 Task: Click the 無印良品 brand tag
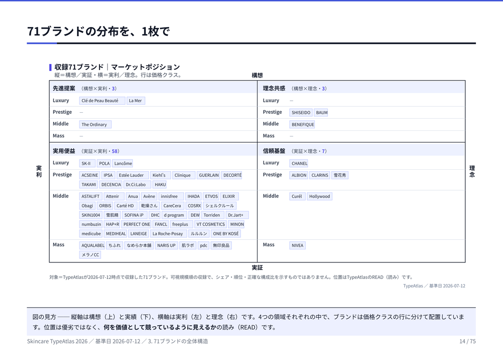(221, 246)
